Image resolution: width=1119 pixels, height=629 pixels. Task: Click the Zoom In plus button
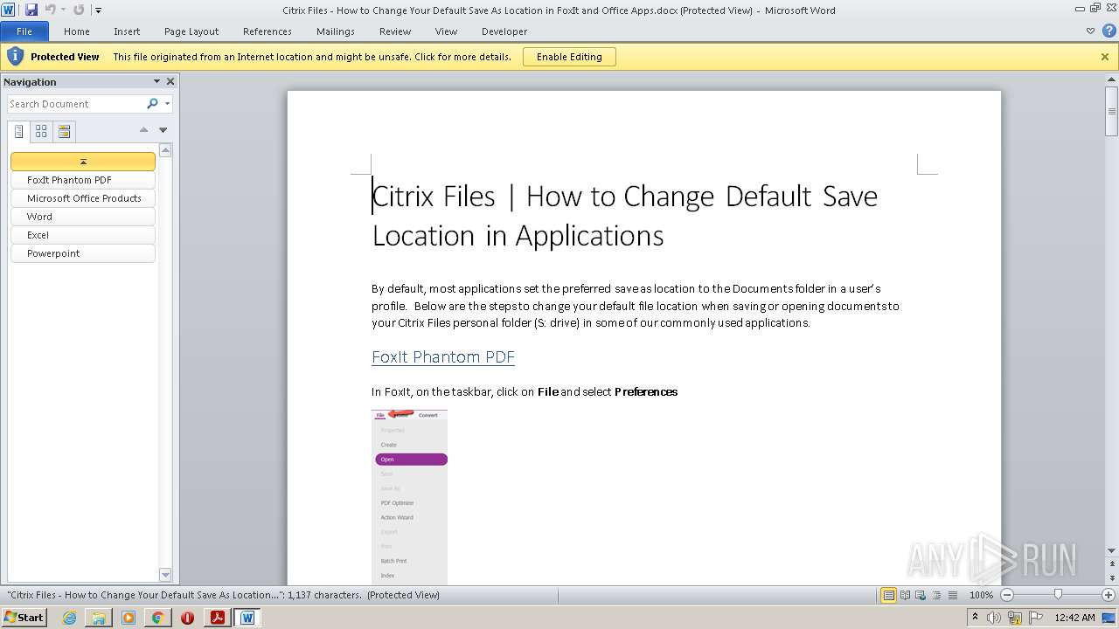point(1109,595)
